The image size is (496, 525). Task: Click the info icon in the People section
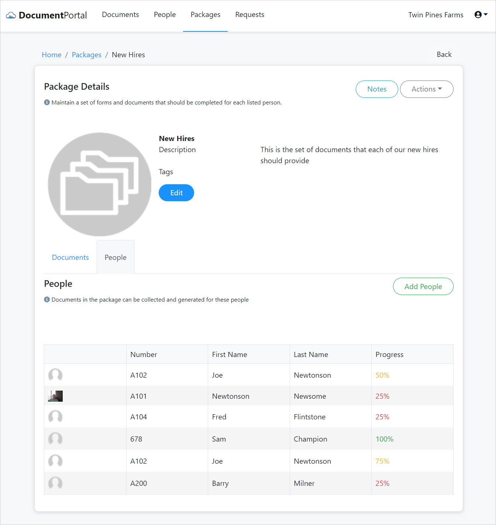coord(47,299)
